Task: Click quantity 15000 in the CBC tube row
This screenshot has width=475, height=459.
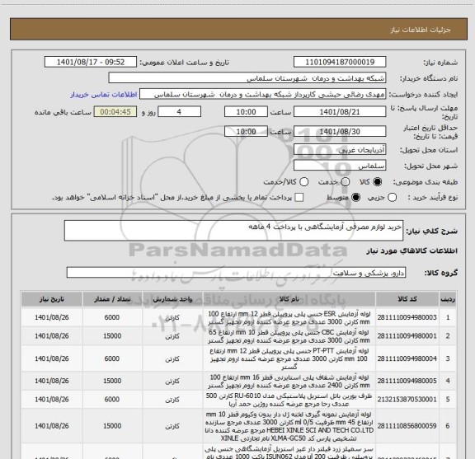Action: (112, 336)
